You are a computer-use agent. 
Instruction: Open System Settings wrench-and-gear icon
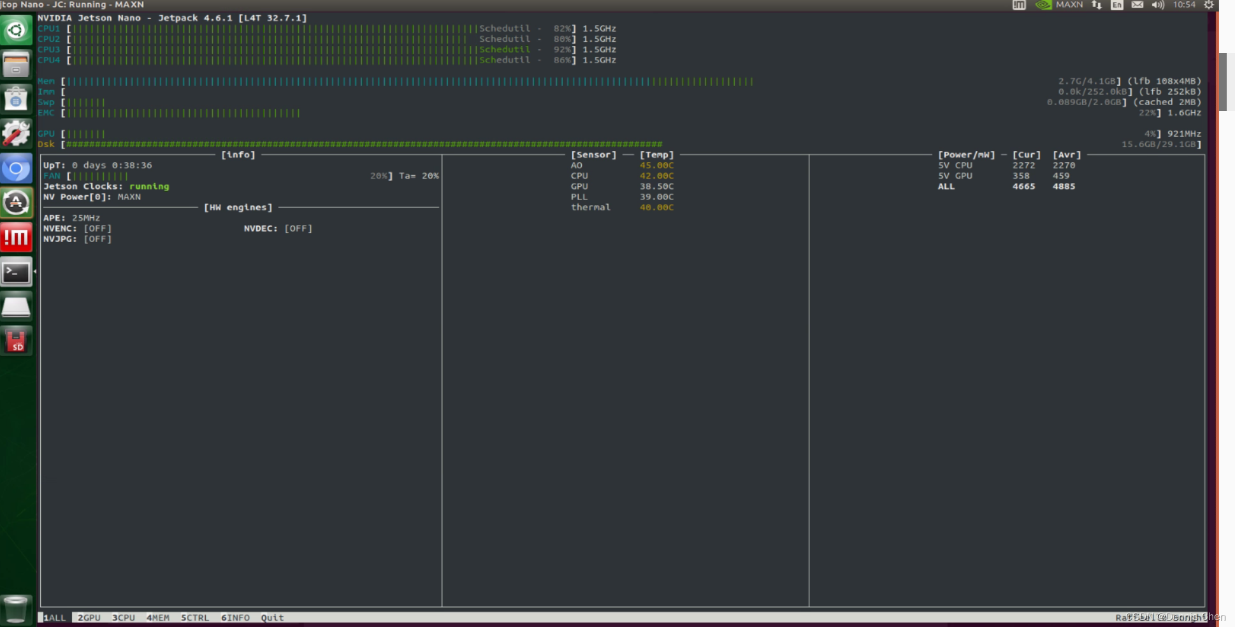pos(16,133)
